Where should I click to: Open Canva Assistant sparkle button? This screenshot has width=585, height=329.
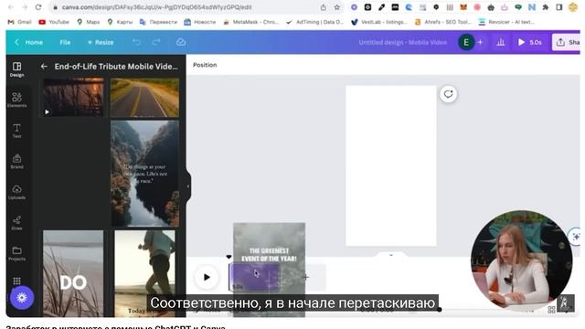(x=576, y=237)
